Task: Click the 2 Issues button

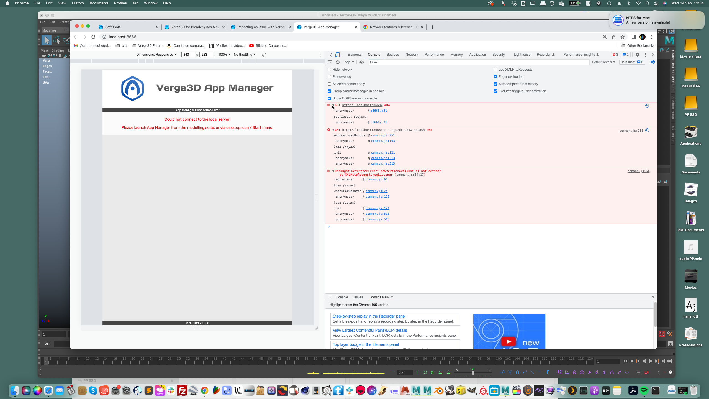Action: point(633,62)
